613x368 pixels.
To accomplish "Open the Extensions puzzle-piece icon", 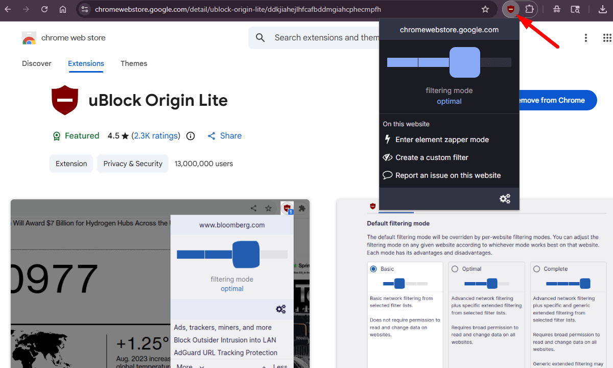I will tap(530, 9).
